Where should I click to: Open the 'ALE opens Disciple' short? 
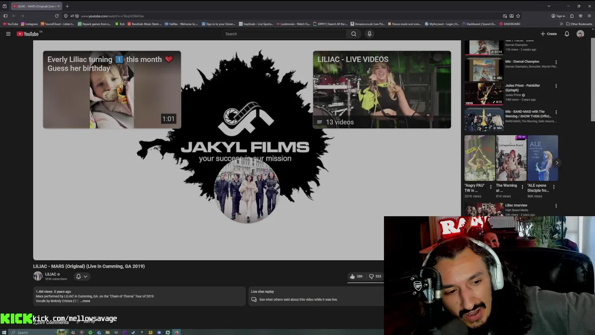543,158
